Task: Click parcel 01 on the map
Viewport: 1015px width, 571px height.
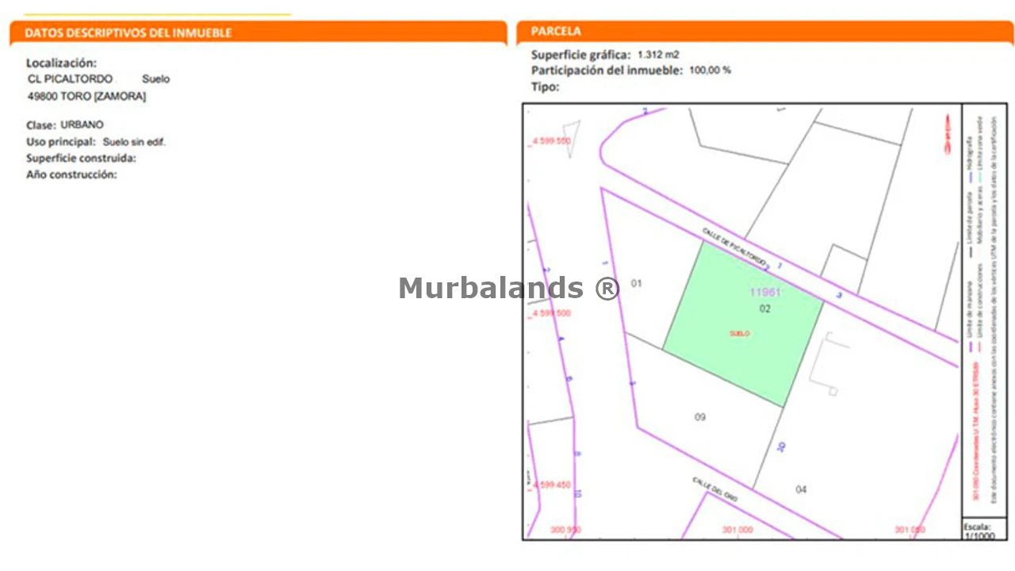Action: (x=636, y=283)
